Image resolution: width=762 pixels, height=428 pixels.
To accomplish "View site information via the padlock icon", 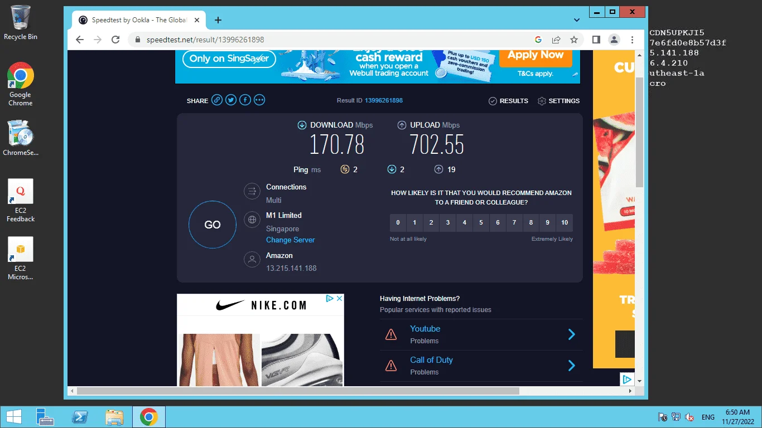I will [x=138, y=40].
